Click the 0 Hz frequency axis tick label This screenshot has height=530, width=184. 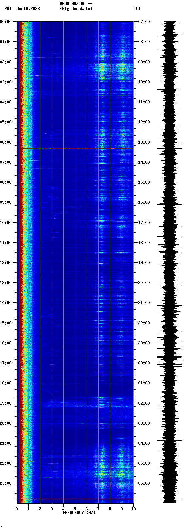pos(17,509)
